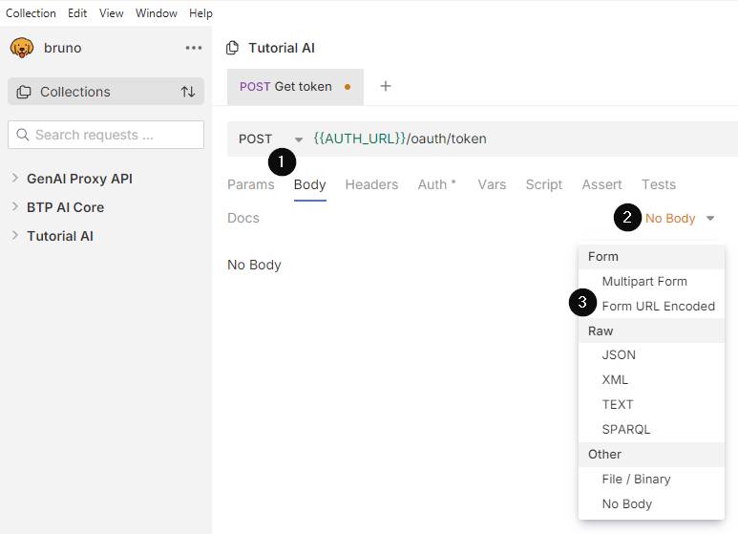The image size is (738, 534).
Task: Click the Tutorial AI title text in header
Action: pyautogui.click(x=282, y=48)
